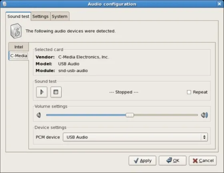The image size is (224, 173).
Task: Select the C-Media card tab
Action: point(19,56)
